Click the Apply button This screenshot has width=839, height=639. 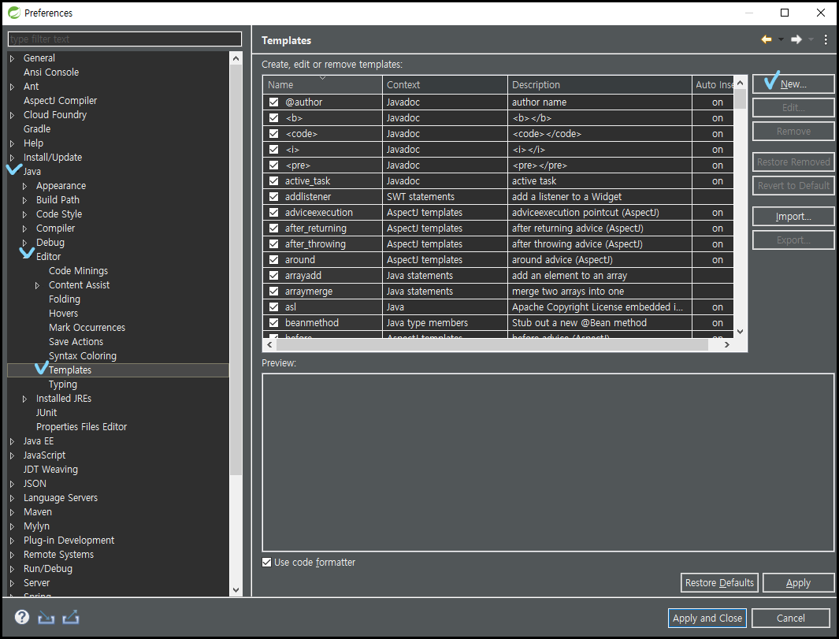[798, 583]
